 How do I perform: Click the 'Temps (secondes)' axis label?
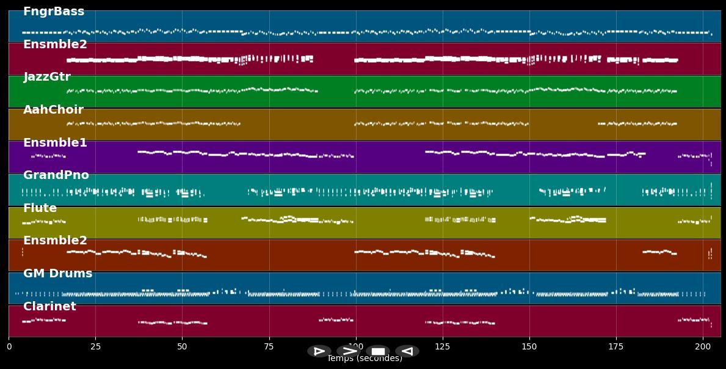[365, 360]
